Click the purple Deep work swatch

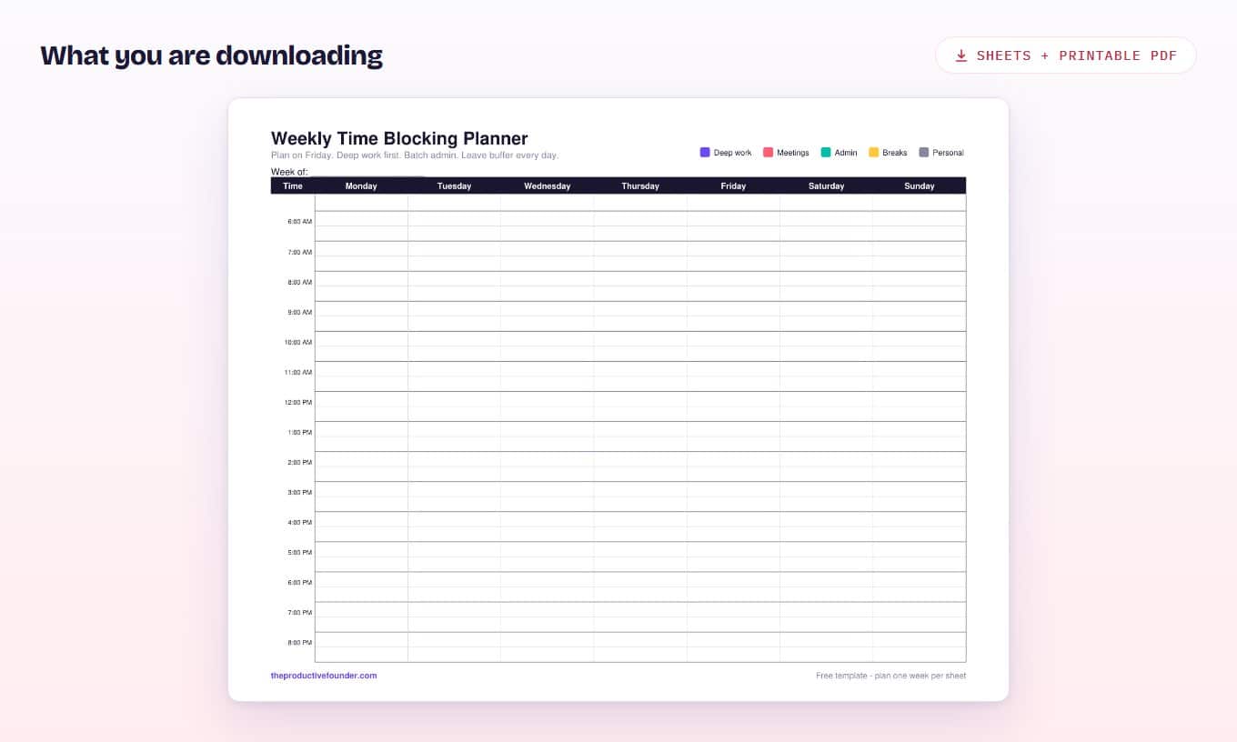point(705,153)
